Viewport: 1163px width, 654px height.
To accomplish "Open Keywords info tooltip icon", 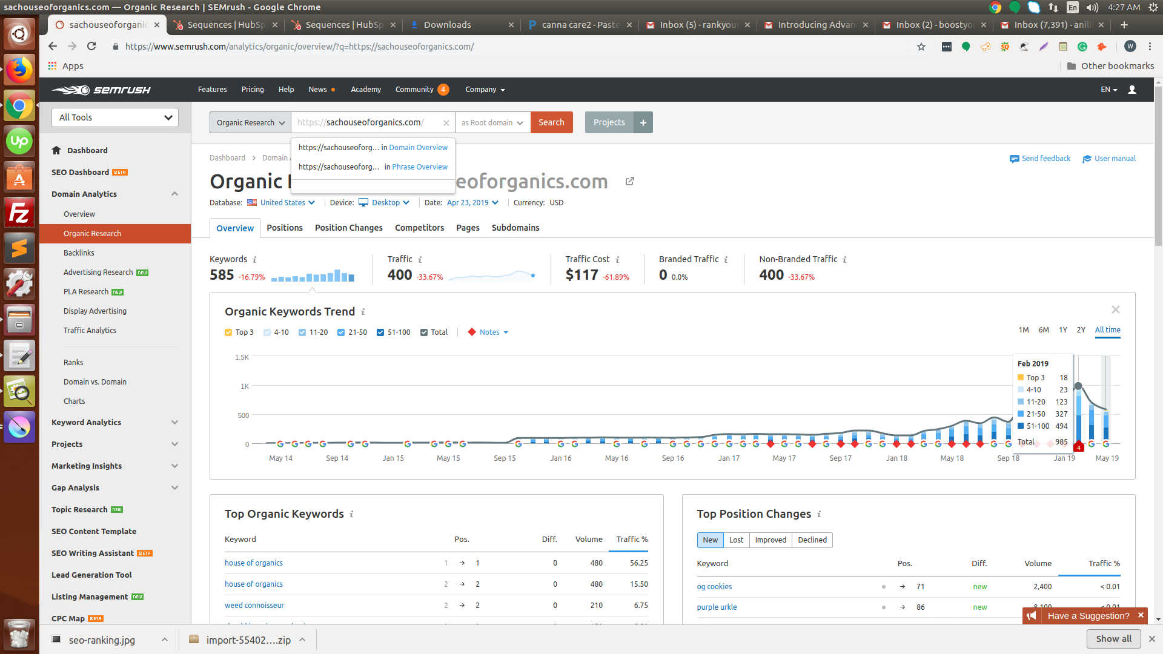I will [x=254, y=260].
